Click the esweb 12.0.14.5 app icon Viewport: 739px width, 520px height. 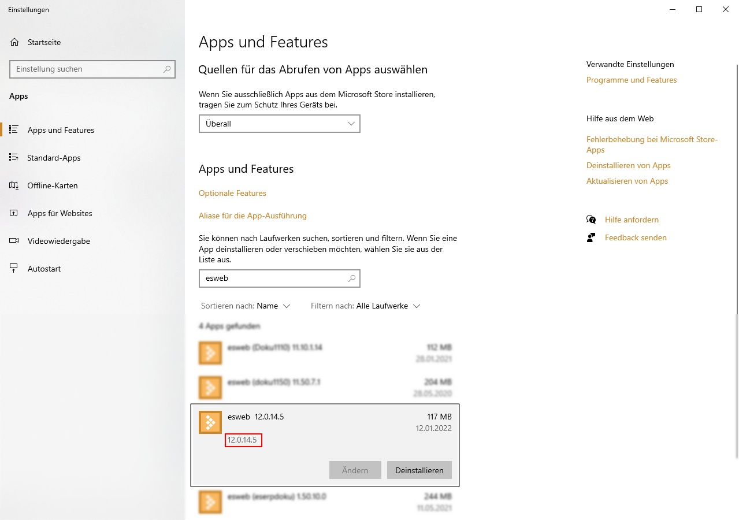[210, 422]
